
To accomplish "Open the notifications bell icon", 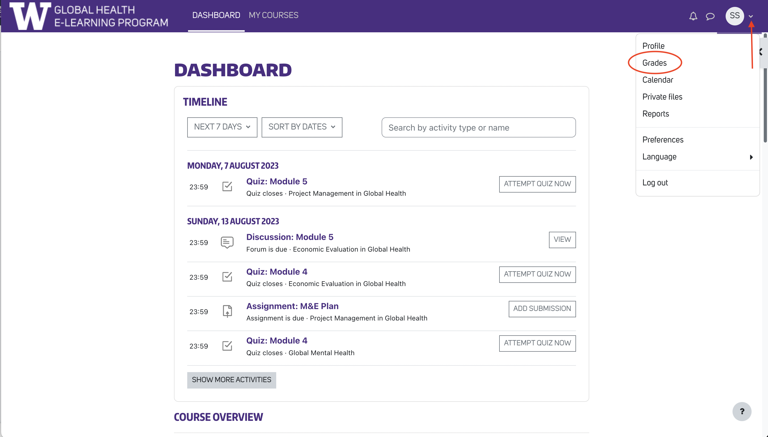I will point(693,16).
